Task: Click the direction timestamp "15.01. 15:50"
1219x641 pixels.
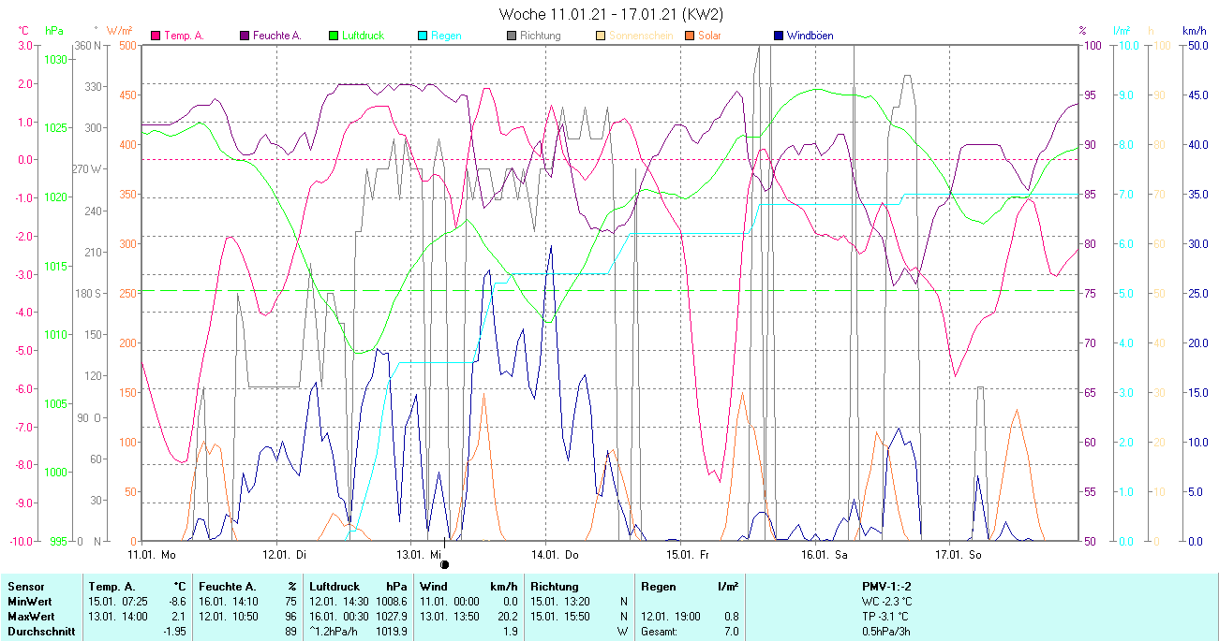Action: point(559,616)
